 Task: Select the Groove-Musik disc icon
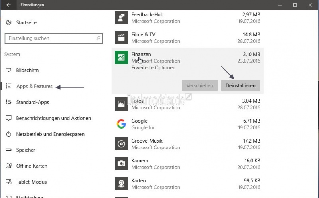(121, 144)
